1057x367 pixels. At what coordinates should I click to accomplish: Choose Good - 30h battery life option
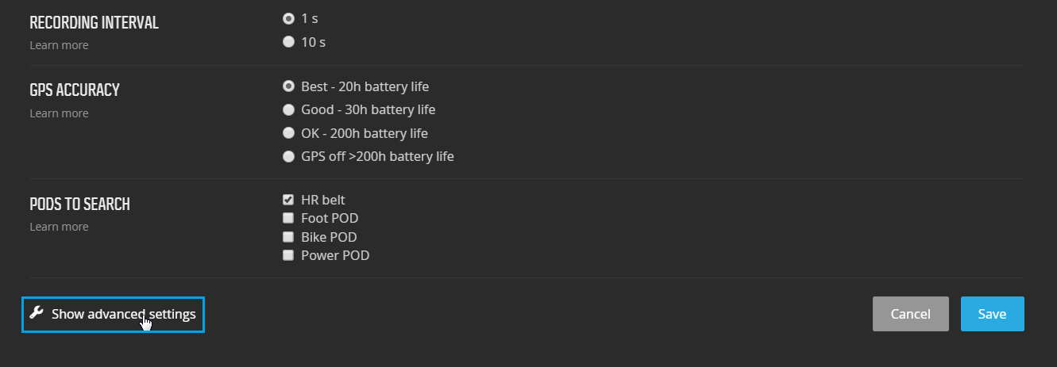pyautogui.click(x=289, y=109)
